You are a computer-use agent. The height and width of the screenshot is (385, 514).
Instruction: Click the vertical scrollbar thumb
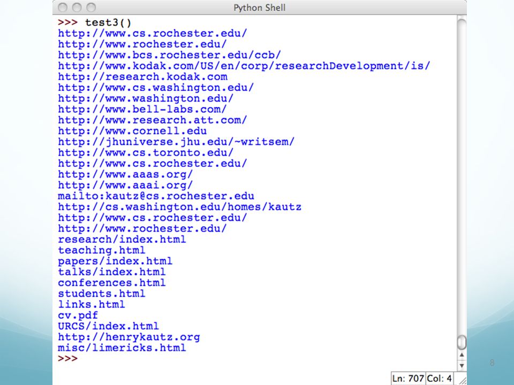click(462, 342)
